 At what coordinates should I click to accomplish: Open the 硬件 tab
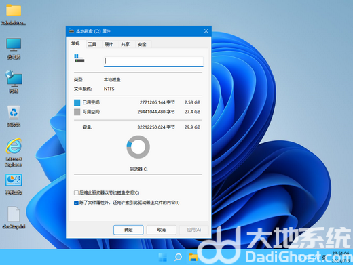pyautogui.click(x=109, y=44)
